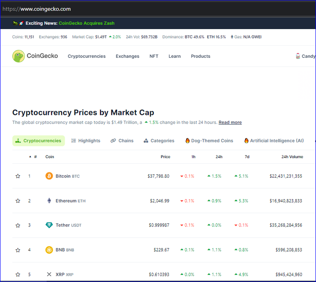
Task: Open the CoinGecko Acquires Zash news link
Action: click(86, 23)
